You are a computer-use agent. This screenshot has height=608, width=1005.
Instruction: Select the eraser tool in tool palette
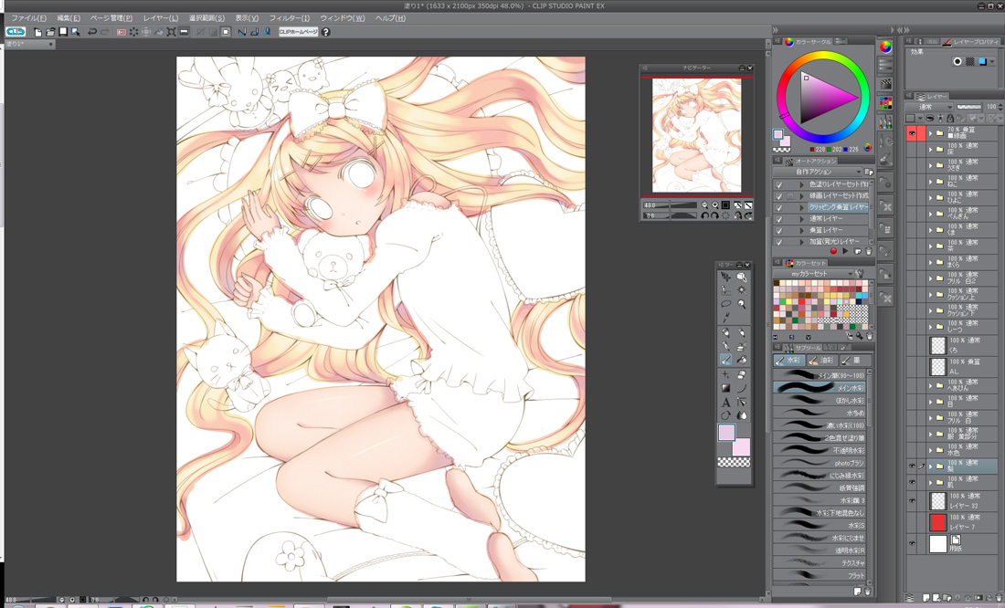pos(742,374)
